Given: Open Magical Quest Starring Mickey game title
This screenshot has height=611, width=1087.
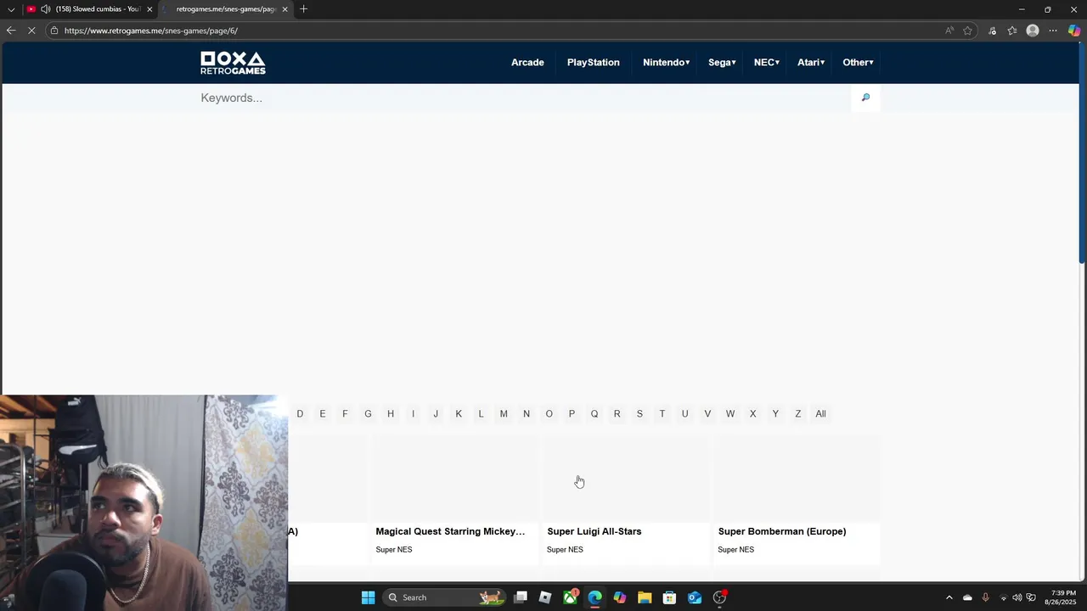Looking at the screenshot, I should pyautogui.click(x=450, y=531).
